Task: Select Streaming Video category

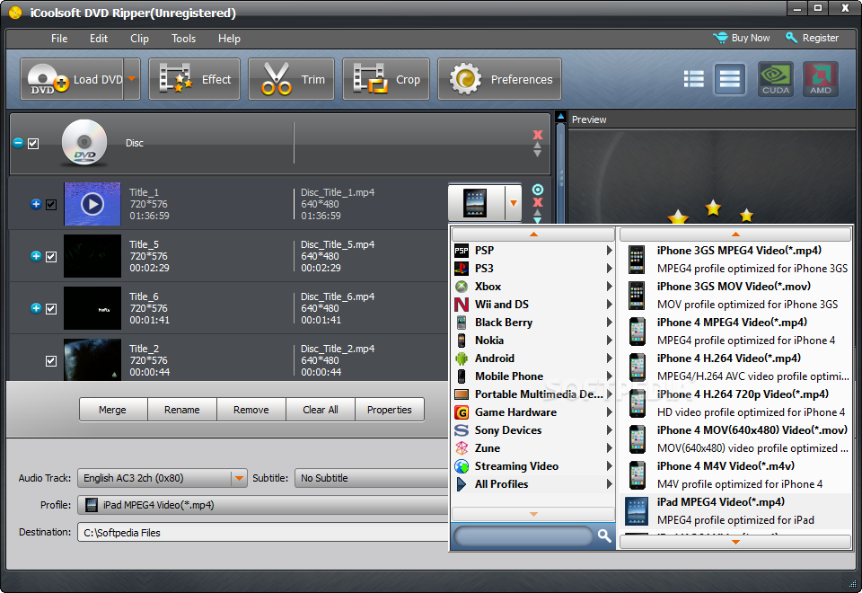Action: click(532, 466)
